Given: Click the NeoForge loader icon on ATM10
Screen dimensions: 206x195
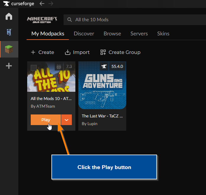Looking at the screenshot, I should click(x=59, y=66).
